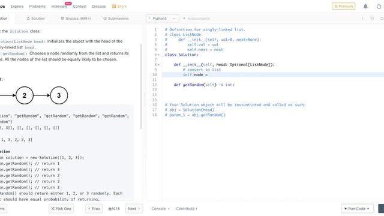The width and height of the screenshot is (384, 216).
Task: Collapse the __init__ fold arrow at line 8
Action: click(158, 65)
